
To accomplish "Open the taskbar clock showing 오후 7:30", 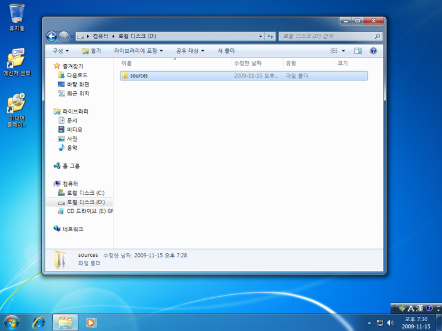I will [x=416, y=322].
